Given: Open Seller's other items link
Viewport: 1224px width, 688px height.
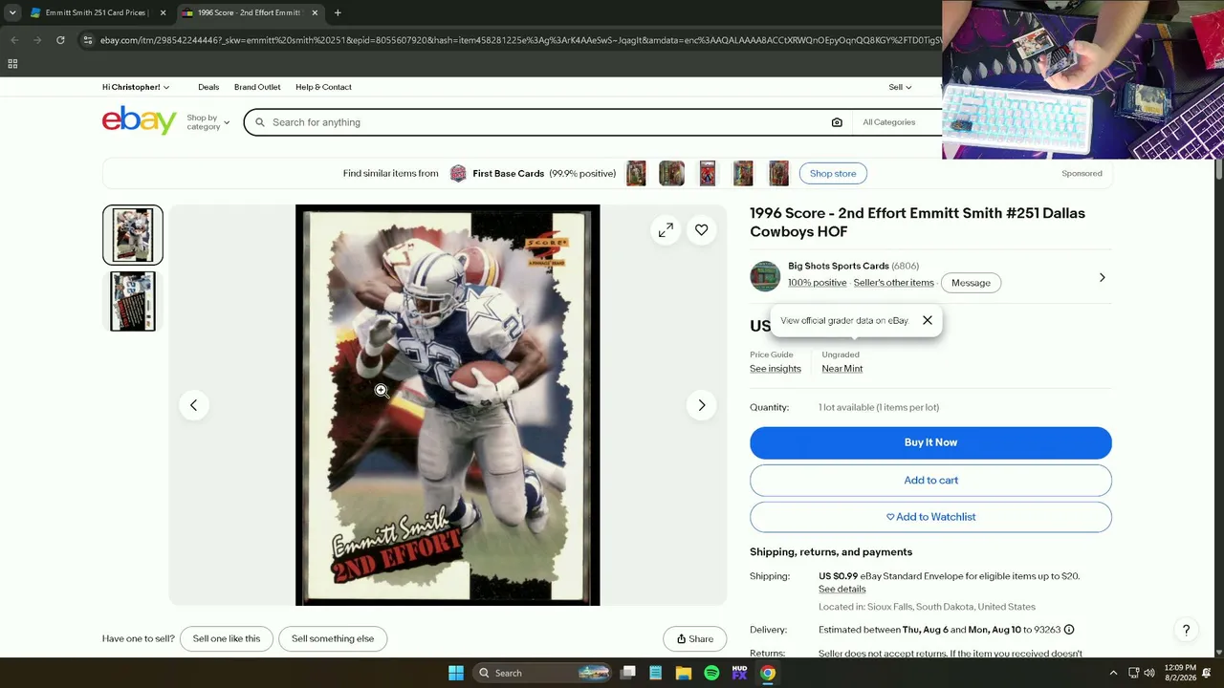Looking at the screenshot, I should [x=893, y=283].
